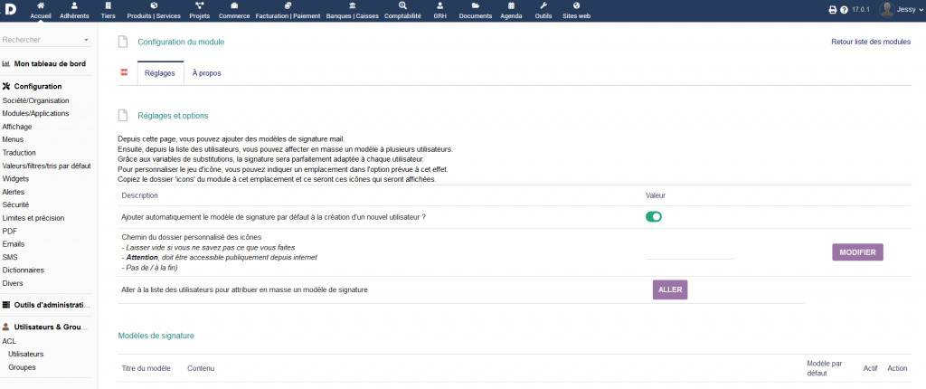Open ACL in sidebar

pos(9,341)
